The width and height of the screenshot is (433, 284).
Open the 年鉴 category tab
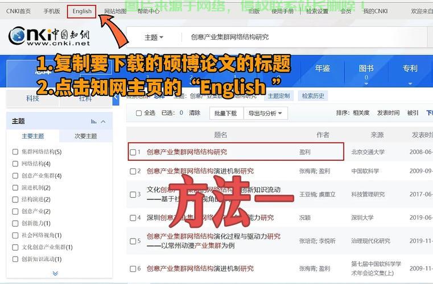(x=323, y=68)
